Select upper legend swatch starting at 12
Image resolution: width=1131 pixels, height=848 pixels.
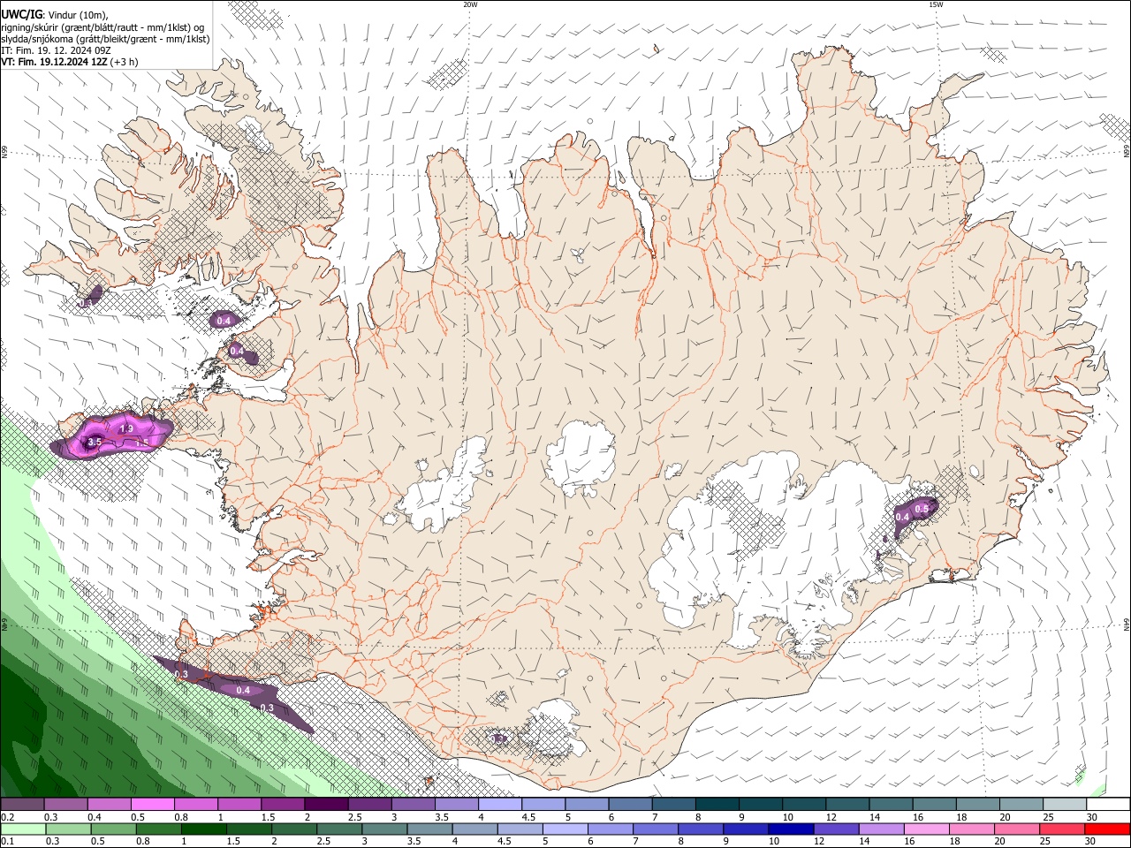click(847, 804)
